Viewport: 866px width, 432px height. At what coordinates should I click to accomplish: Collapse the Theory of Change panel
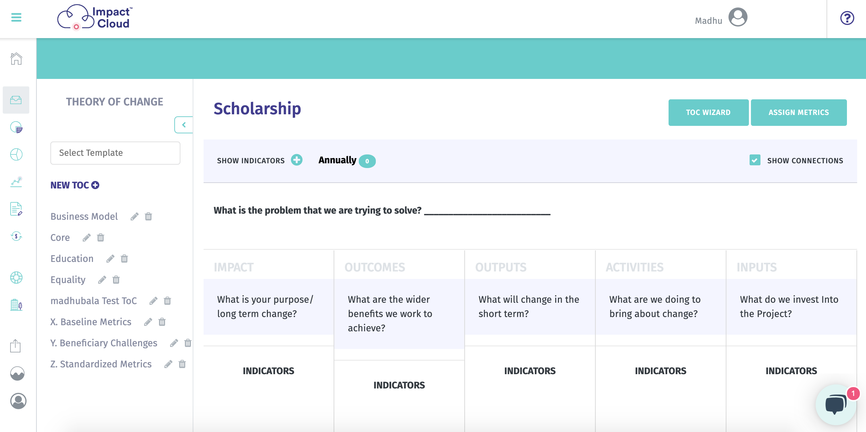tap(184, 125)
